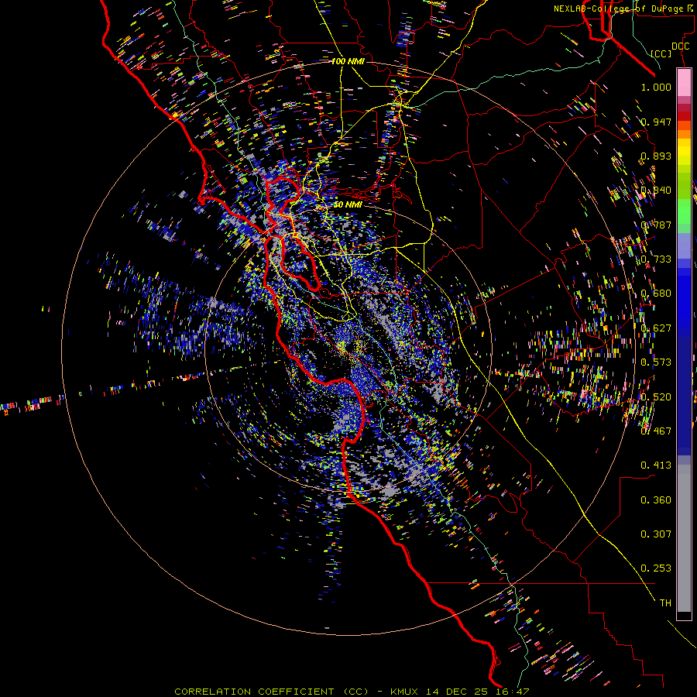Click the 0.307 value on the color scale
697x697 pixels.
pyautogui.click(x=656, y=534)
